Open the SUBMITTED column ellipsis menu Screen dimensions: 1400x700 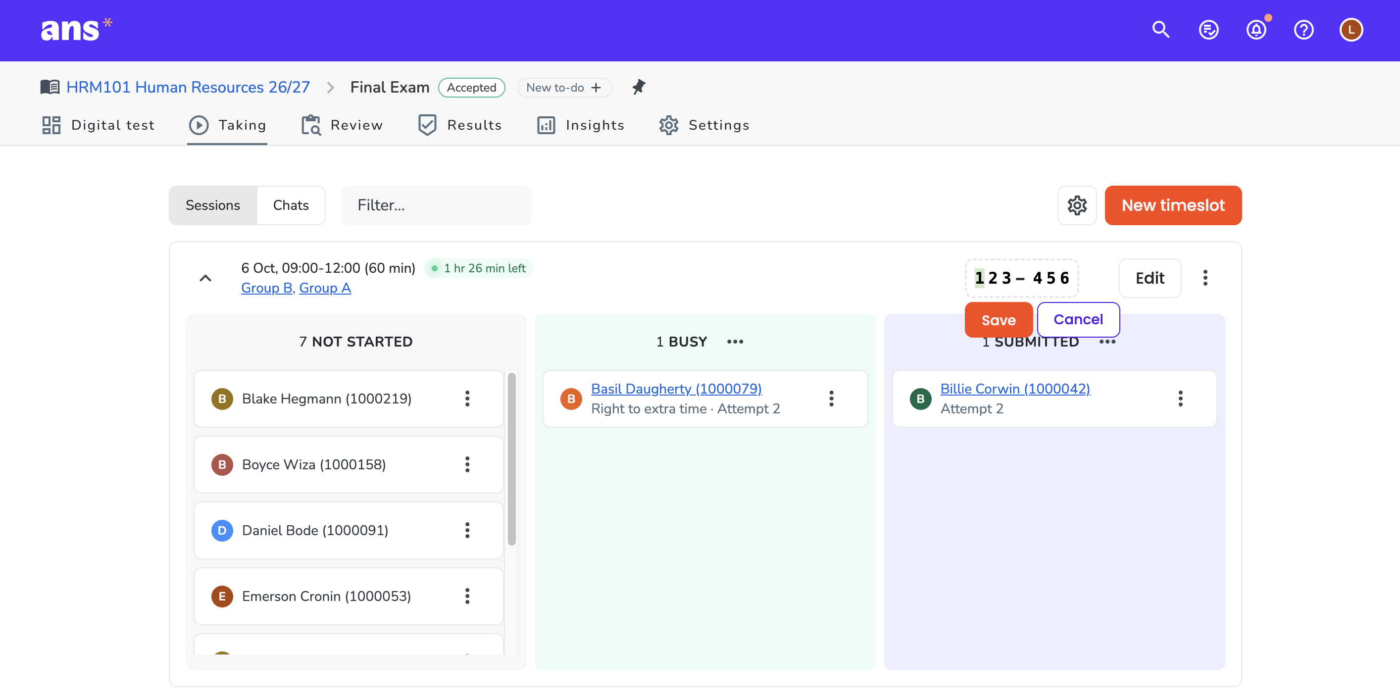tap(1107, 341)
